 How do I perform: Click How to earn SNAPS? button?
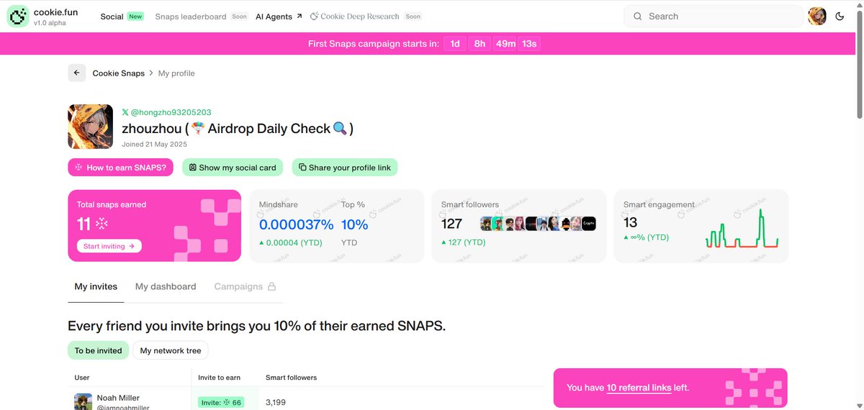point(121,168)
